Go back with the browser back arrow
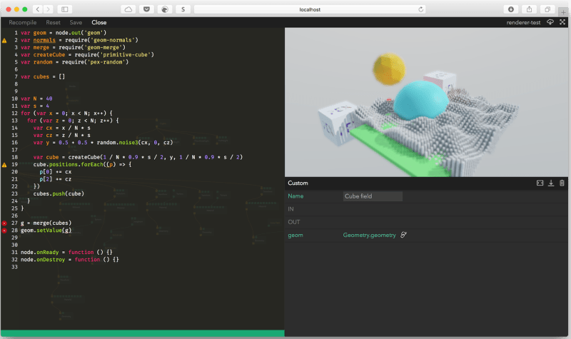Viewport: 571px width, 339px height. 38,9
